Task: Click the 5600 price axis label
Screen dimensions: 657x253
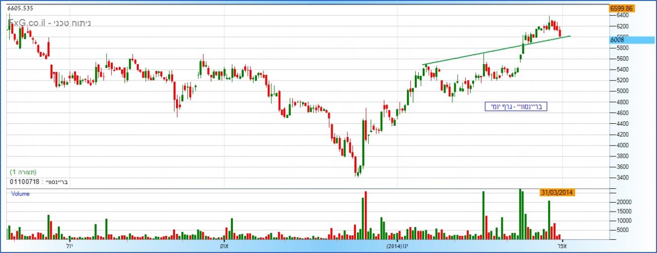Action: tap(622, 59)
